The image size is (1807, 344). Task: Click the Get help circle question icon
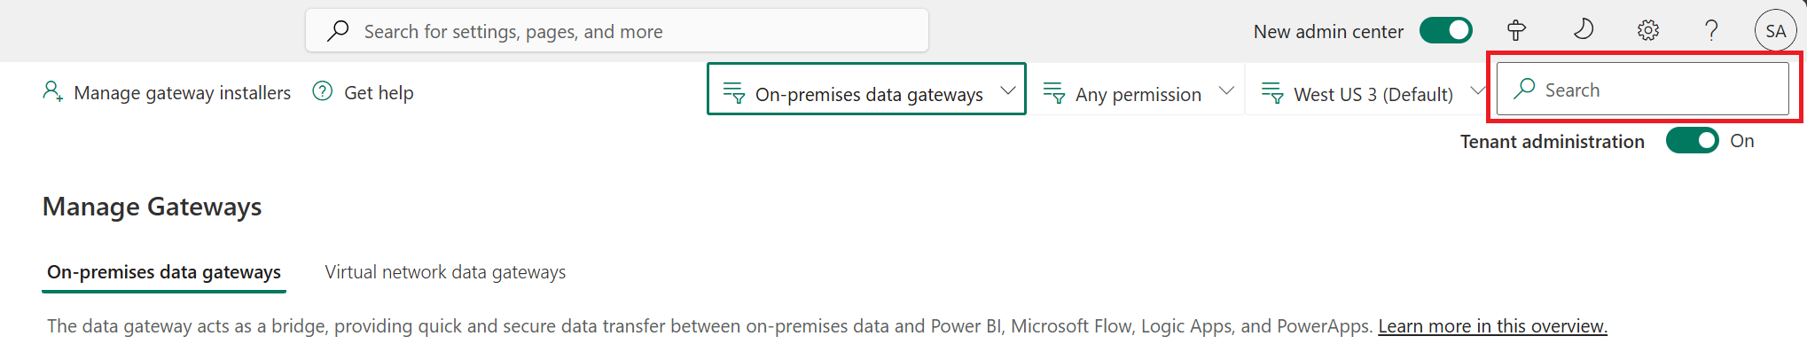pyautogui.click(x=323, y=91)
